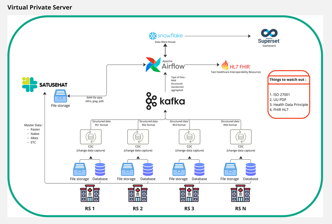Click 'Structured data RS3 format' label
Viewport: 332px width, 224px height.
pos(179,123)
